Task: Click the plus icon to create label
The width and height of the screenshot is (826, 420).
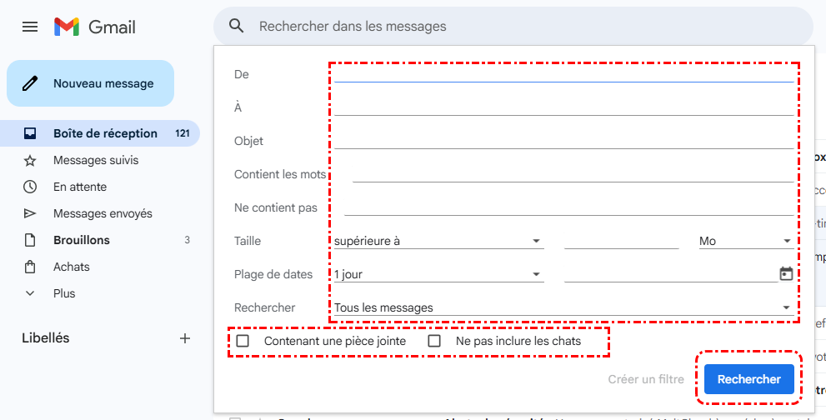Action: [x=185, y=338]
